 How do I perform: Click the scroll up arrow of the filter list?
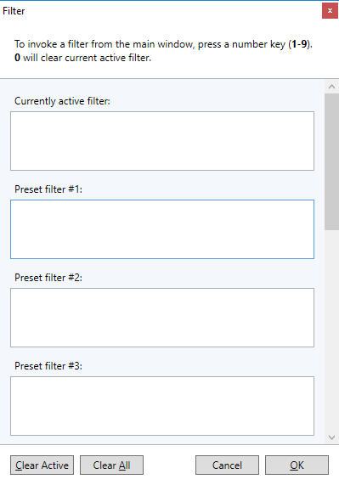(x=331, y=87)
